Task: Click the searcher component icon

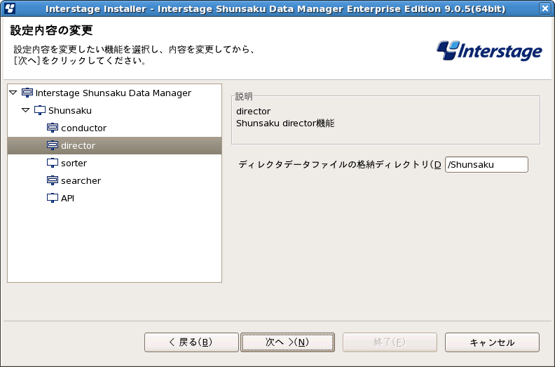Action: (53, 180)
